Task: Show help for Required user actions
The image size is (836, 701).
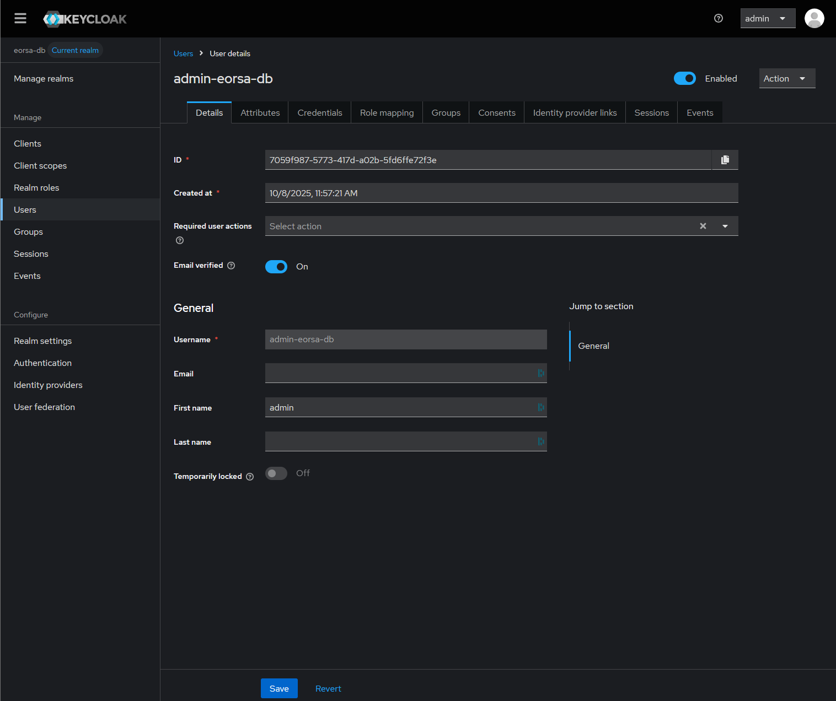Action: (180, 240)
